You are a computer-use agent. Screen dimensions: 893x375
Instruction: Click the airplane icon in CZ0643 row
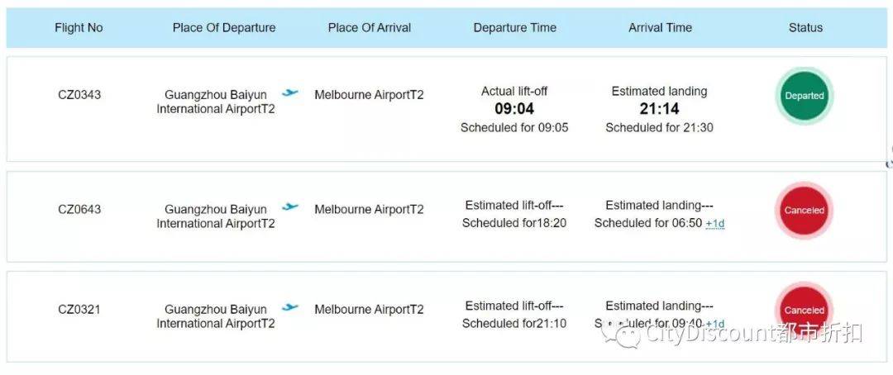(x=290, y=207)
